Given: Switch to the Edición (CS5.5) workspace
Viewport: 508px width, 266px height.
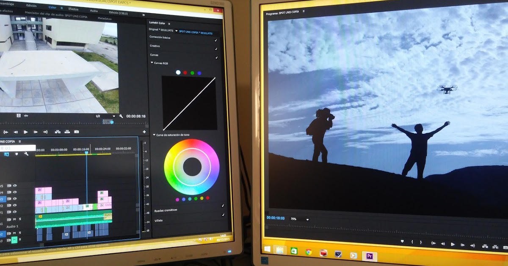Looking at the screenshot, I should tap(118, 13).
